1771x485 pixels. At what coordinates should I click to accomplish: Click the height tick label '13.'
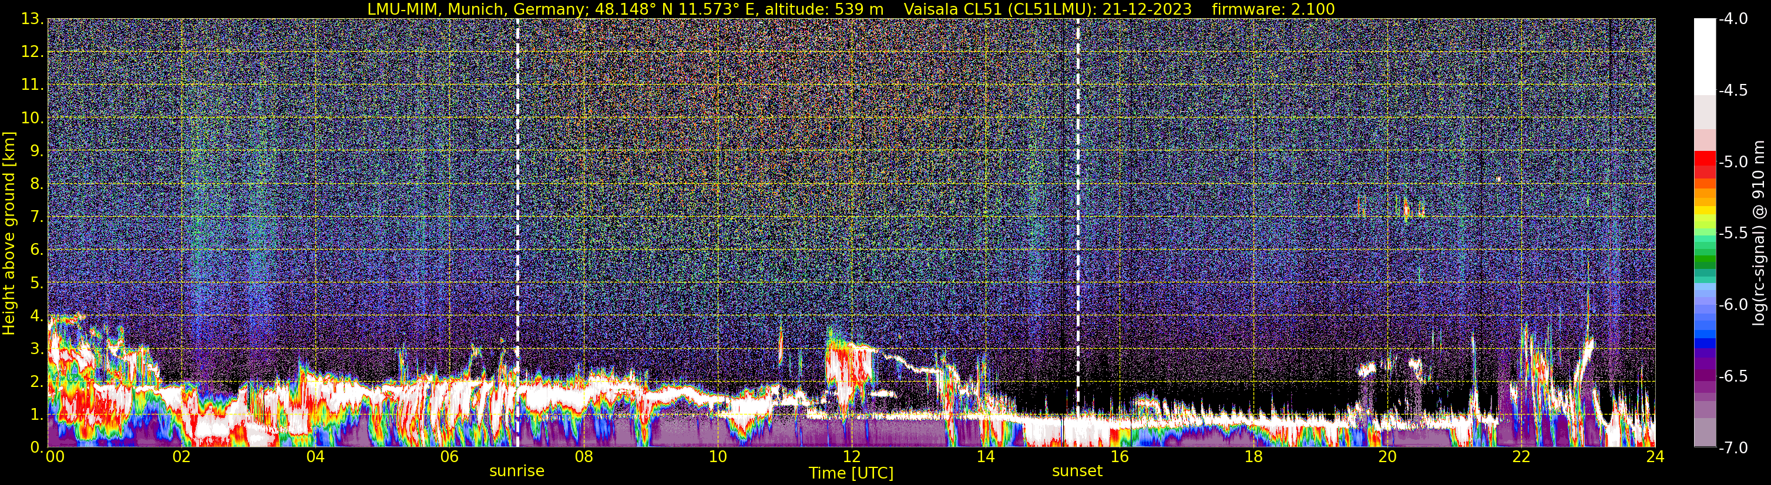[32, 19]
